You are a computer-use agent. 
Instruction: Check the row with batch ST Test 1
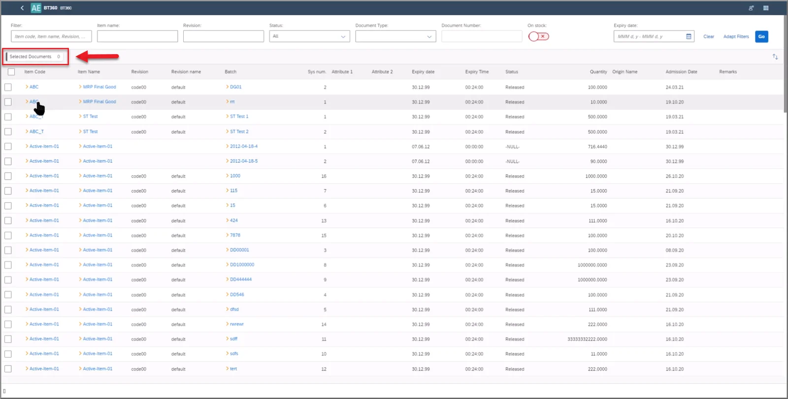[x=8, y=117]
